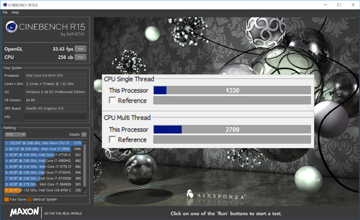Select ranking row 6 i7-4720HQ 646

(x=43, y=172)
